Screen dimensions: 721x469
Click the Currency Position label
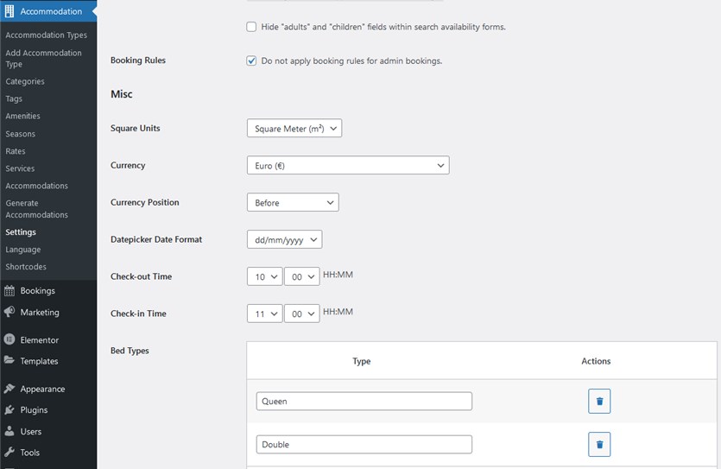(x=145, y=202)
